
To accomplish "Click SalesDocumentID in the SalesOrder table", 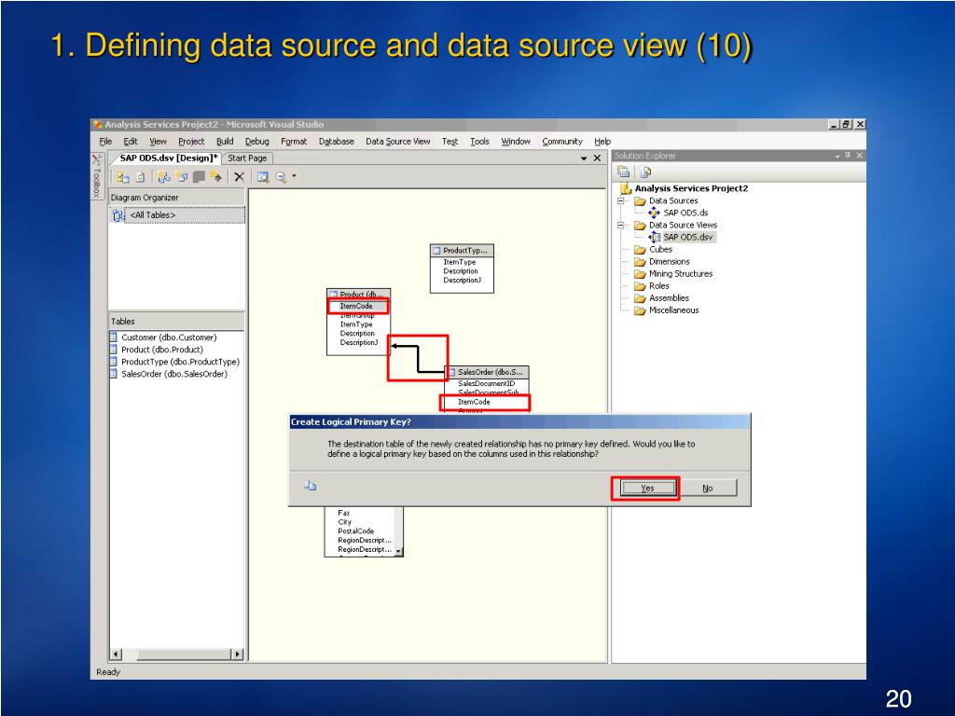I will (487, 383).
